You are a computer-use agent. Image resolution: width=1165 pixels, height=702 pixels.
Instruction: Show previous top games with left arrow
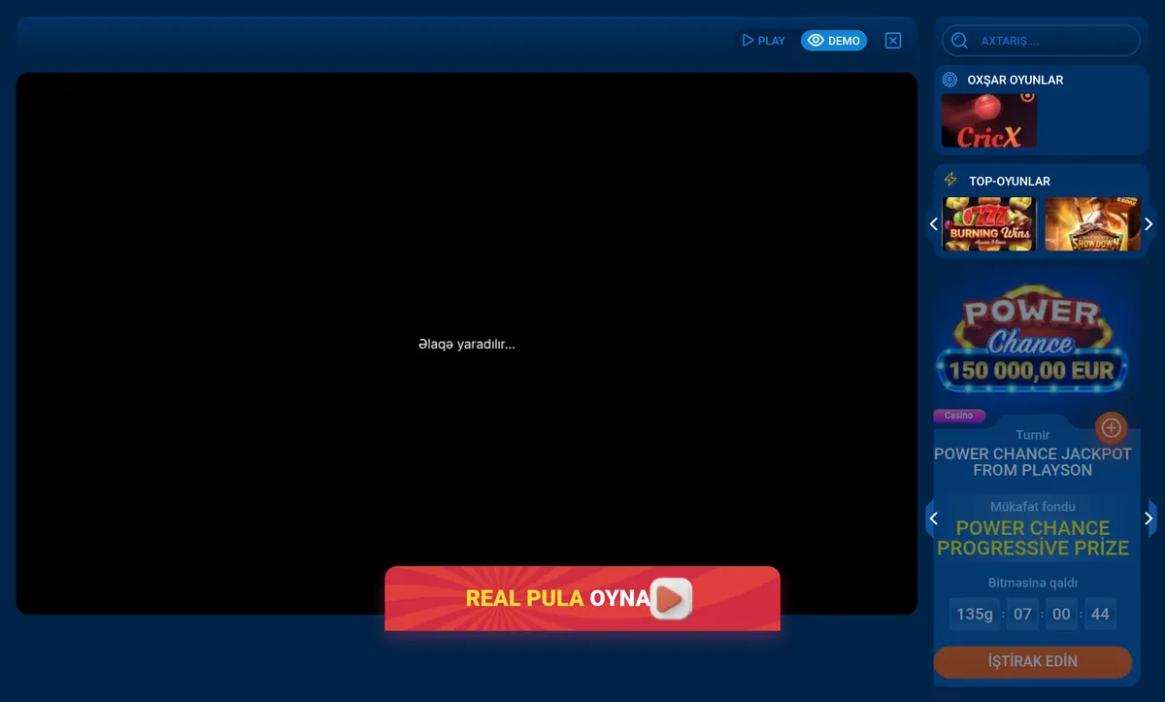(x=934, y=224)
